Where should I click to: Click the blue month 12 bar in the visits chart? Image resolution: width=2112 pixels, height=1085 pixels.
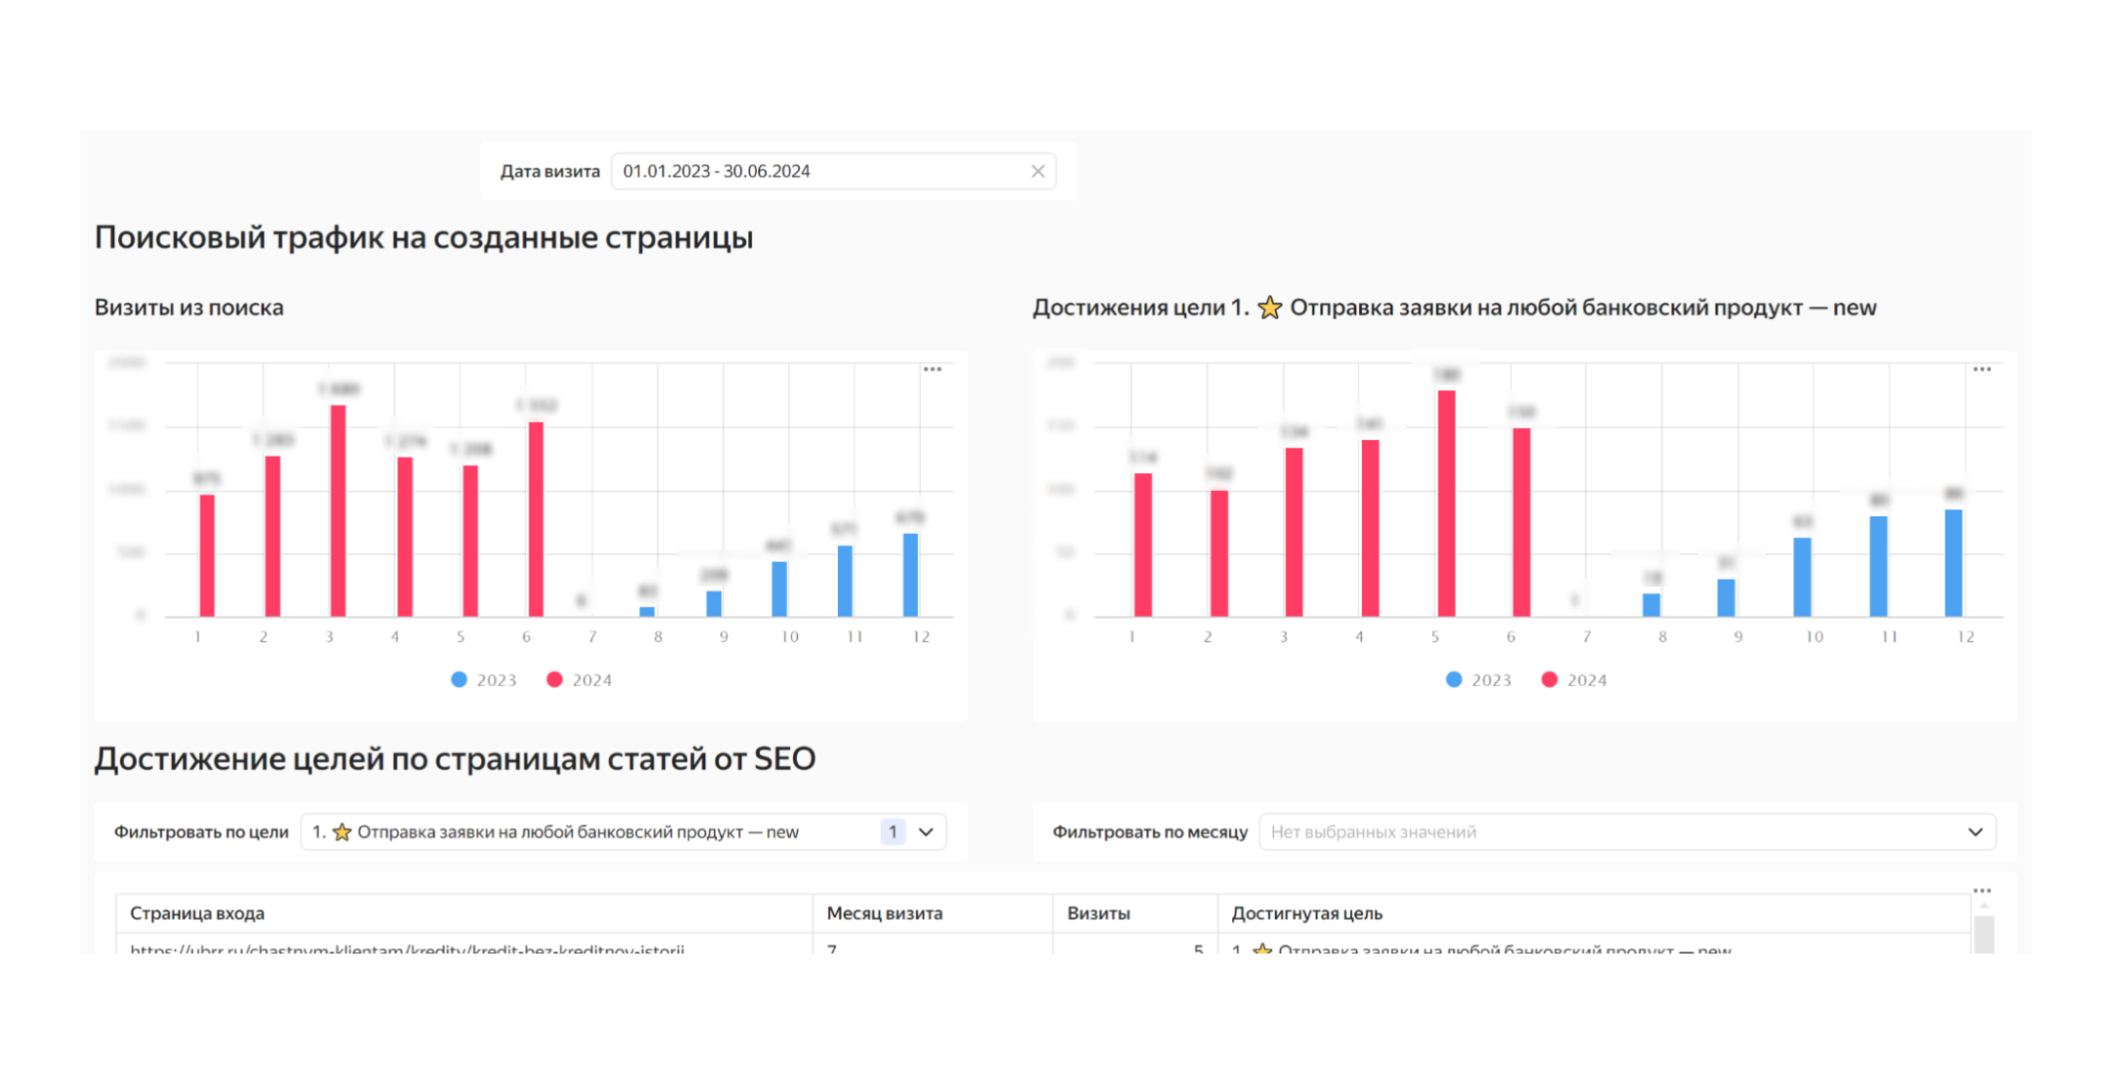coord(910,575)
